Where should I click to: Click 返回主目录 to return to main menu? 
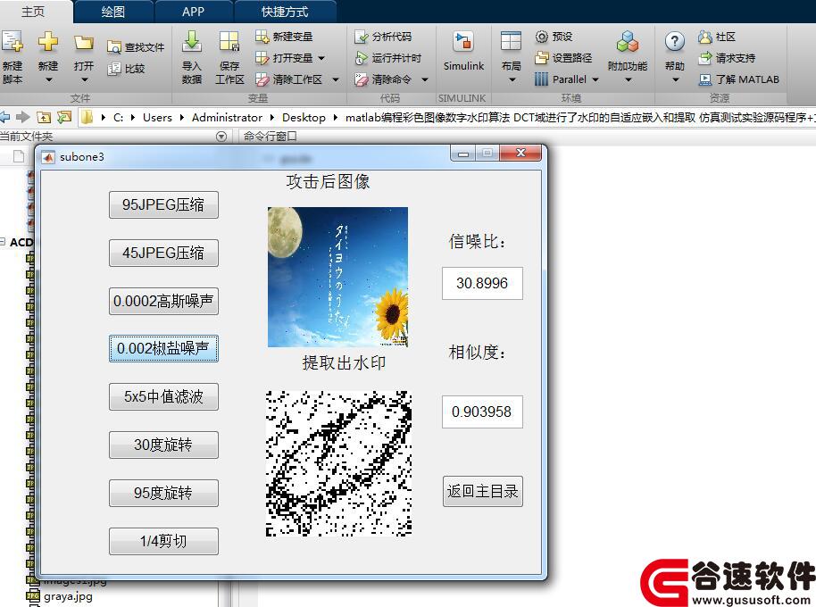482,492
